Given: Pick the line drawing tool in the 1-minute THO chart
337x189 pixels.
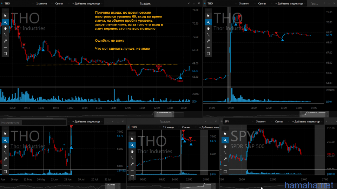Looking at the screenshot, I should 5,35.
